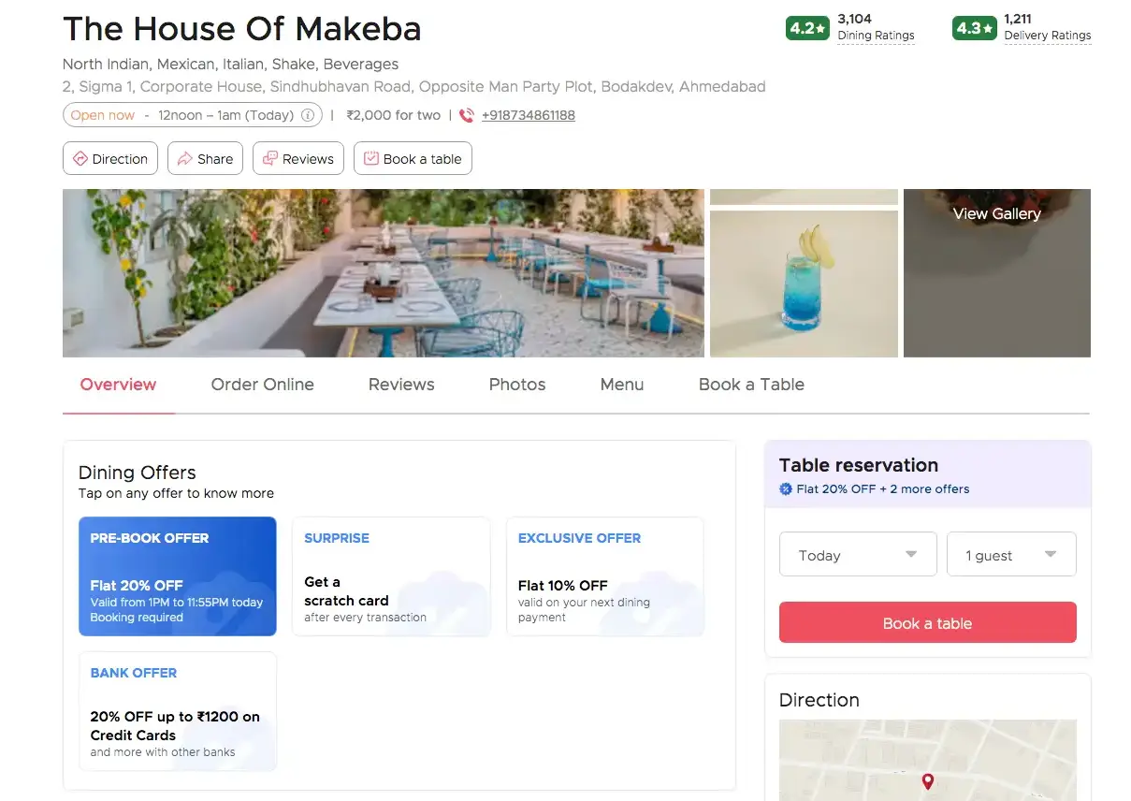Click the Direction map preview
The image size is (1131, 801).
pyautogui.click(x=928, y=760)
